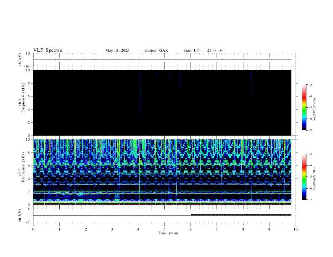The height and width of the screenshot is (257, 333).
Task: Click the "VLF Spectra" title text
Action: (x=48, y=50)
